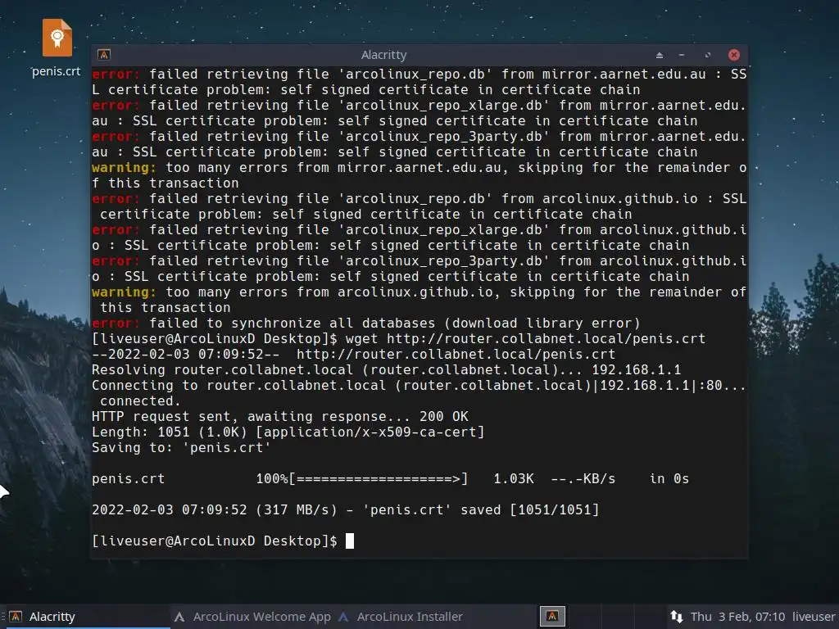Viewport: 839px width, 629px height.
Task: Click the '--2022-02-03 07:09:52--' URL line
Action: point(353,354)
